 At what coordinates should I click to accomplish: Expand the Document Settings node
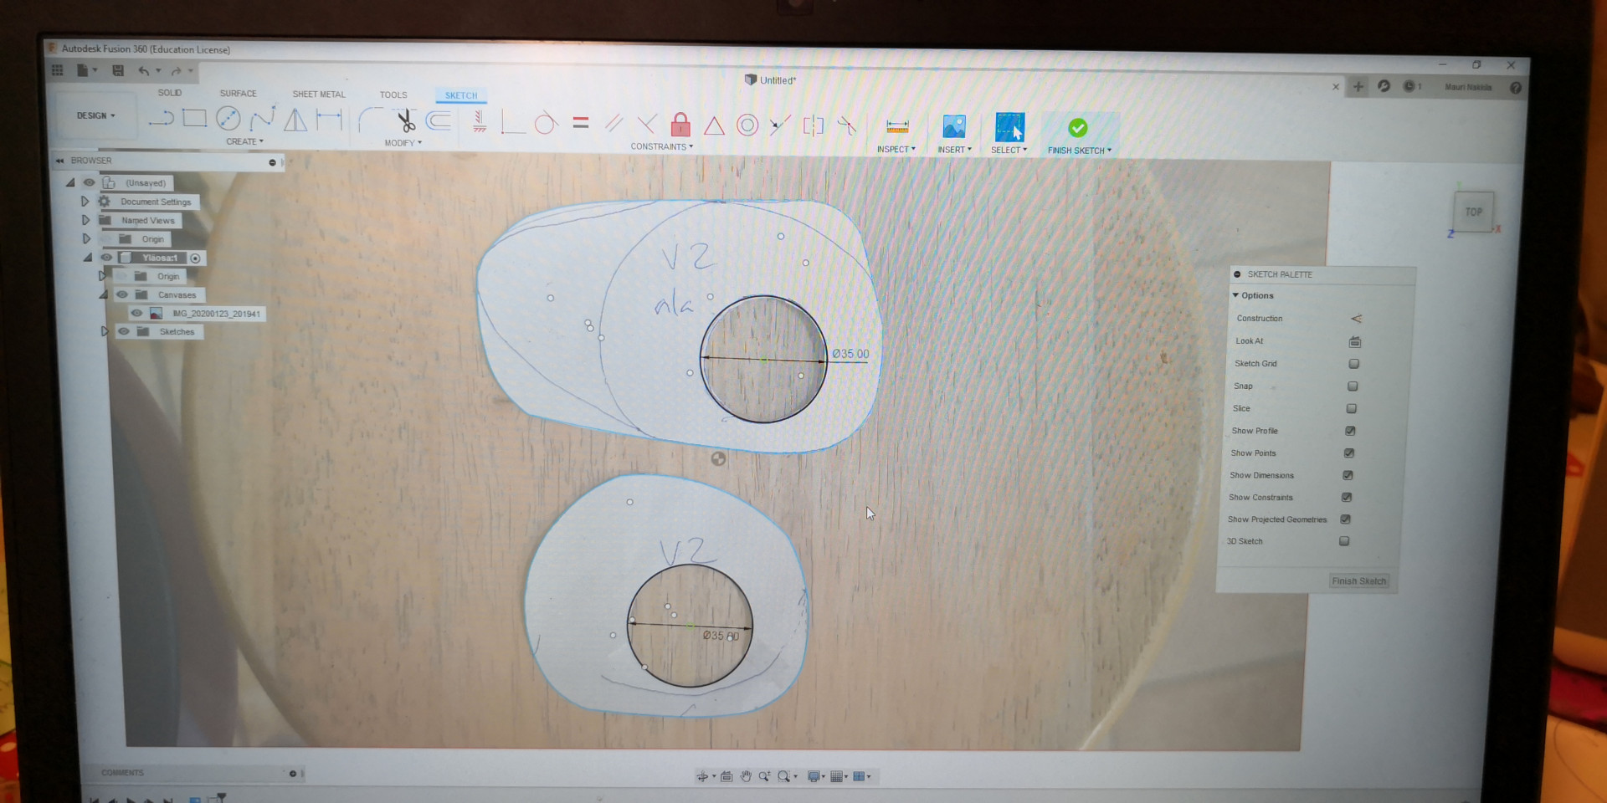click(85, 202)
